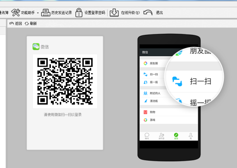Go back using 返回 label
This screenshot has width=237, height=168.
[18, 23]
